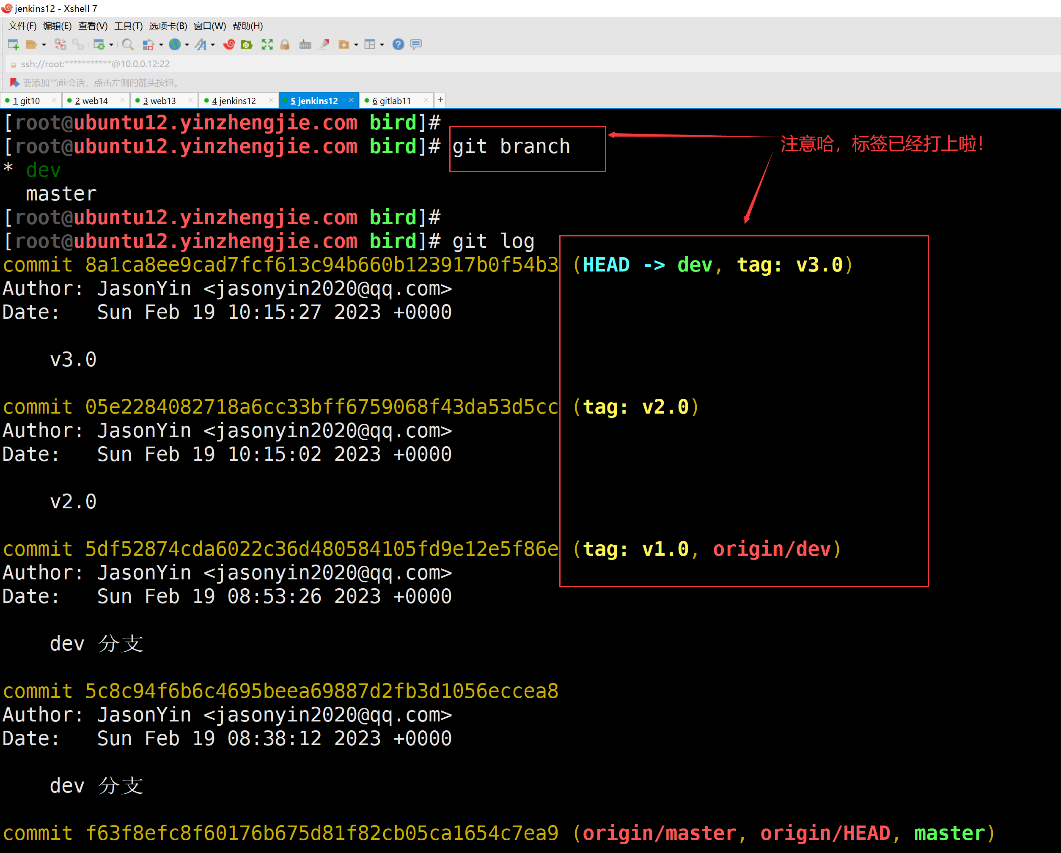This screenshot has width=1061, height=853.
Task: Expand the Open folder dropdown arrow
Action: coord(44,45)
